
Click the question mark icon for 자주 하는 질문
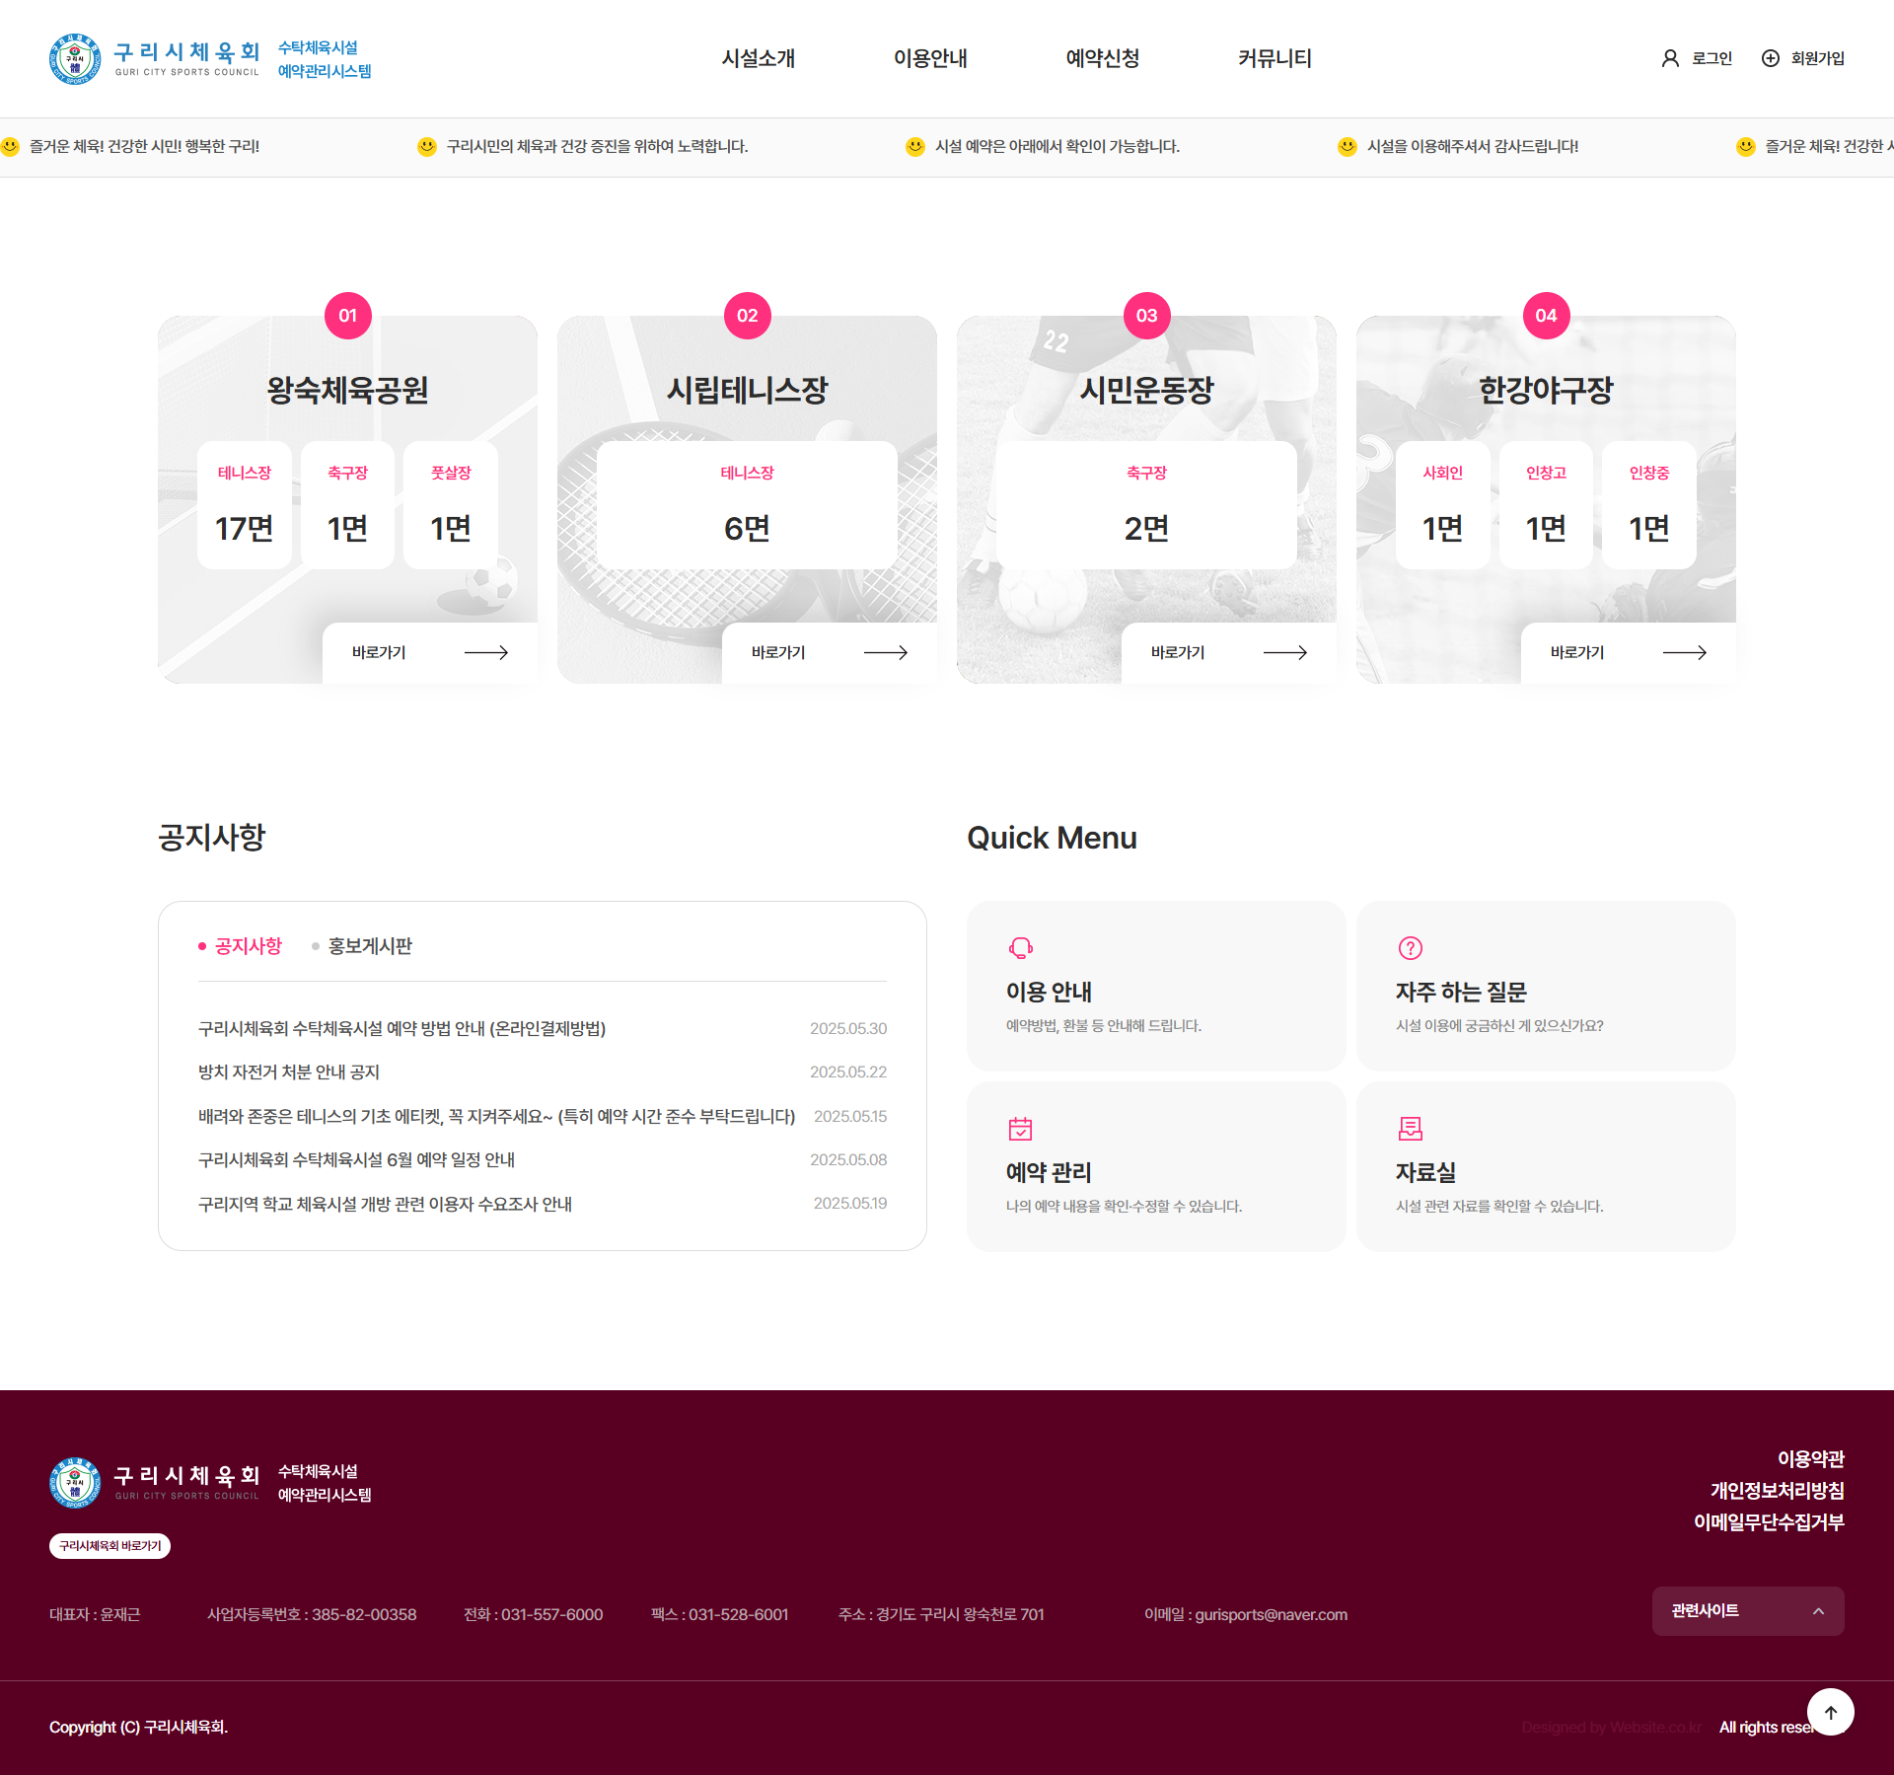tap(1411, 948)
